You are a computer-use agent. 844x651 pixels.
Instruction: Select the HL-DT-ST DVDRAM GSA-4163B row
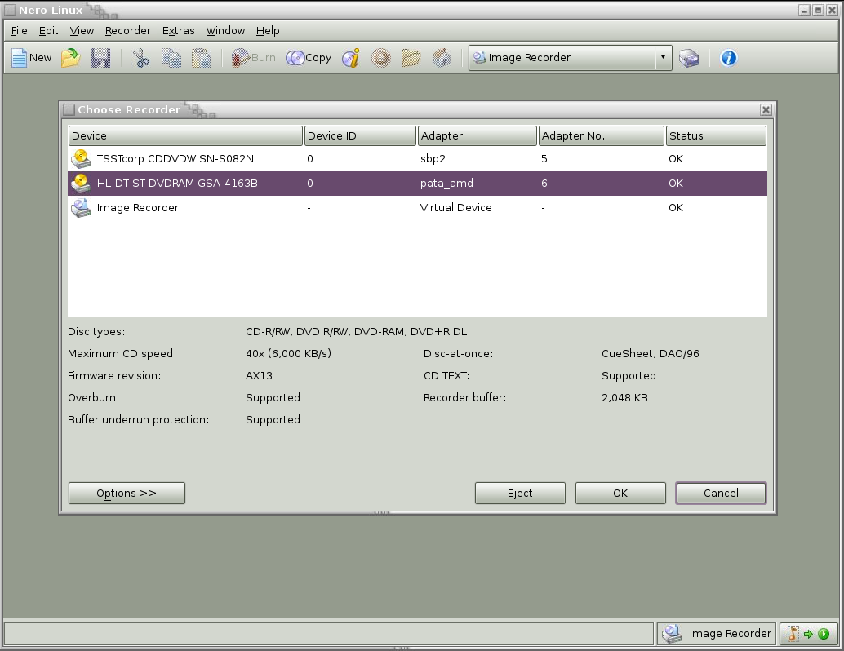(x=417, y=183)
